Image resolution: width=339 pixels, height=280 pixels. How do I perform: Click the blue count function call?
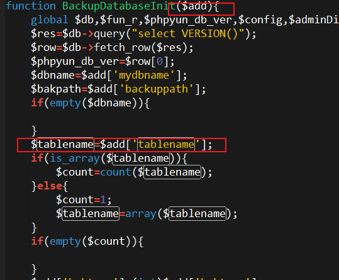[x=116, y=172]
